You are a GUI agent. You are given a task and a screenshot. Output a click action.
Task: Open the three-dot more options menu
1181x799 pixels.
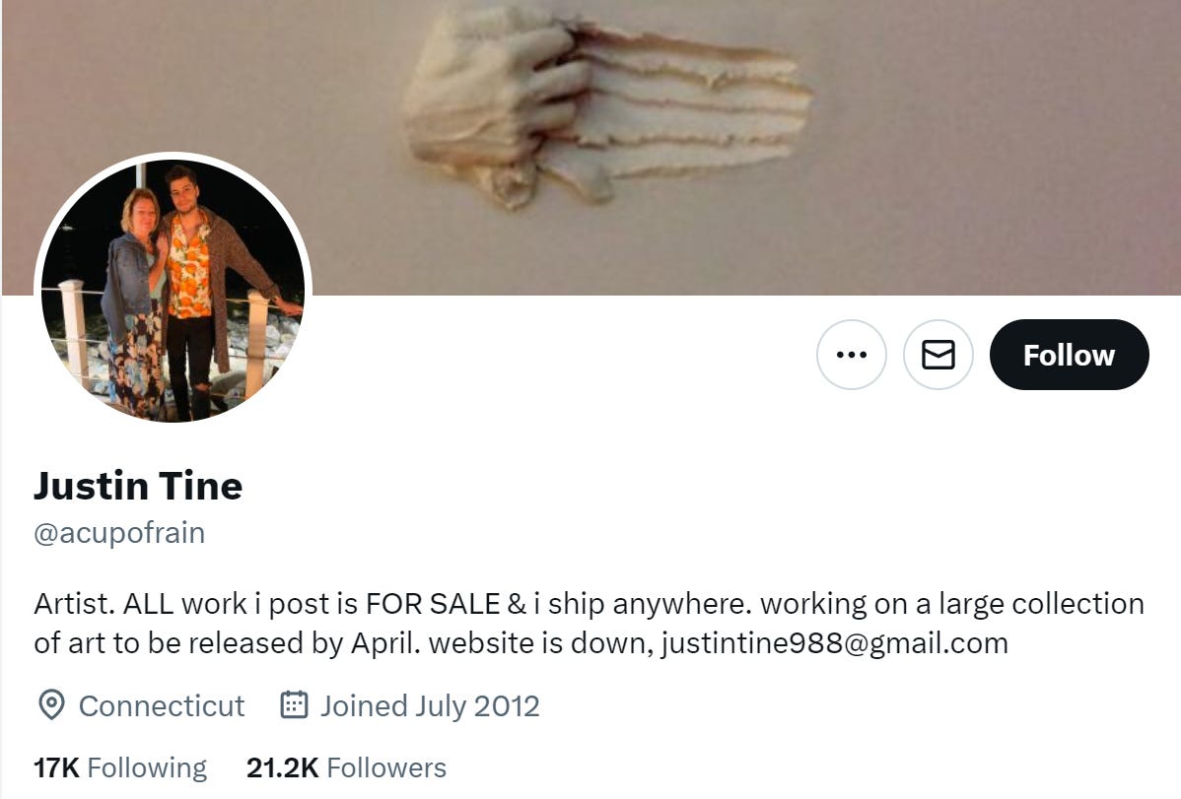coord(851,355)
